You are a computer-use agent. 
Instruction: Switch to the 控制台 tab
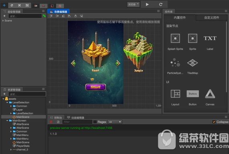[x=56, y=118]
